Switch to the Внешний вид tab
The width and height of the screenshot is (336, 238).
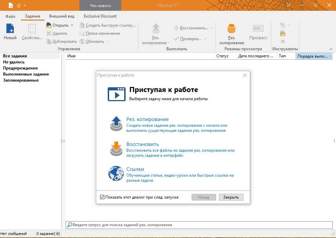coord(62,16)
